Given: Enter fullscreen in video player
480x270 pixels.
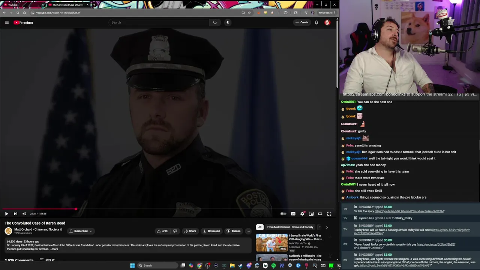Looking at the screenshot, I should [x=329, y=214].
